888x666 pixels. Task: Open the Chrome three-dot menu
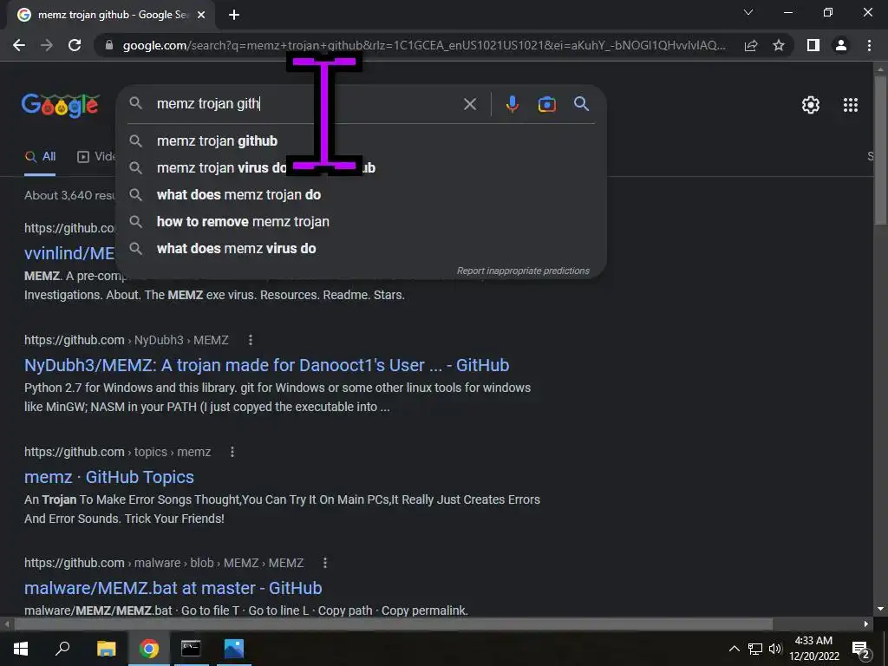tap(869, 45)
